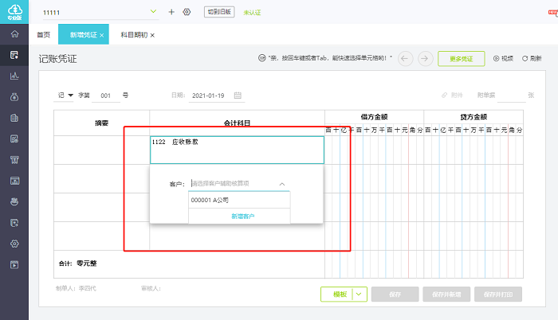The image size is (558, 320).
Task: Click the 保存并新增 button
Action: pyautogui.click(x=446, y=295)
